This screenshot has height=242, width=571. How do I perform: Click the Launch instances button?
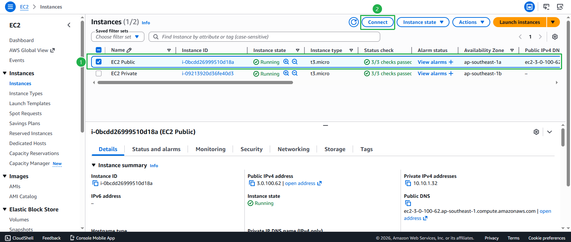(x=520, y=22)
